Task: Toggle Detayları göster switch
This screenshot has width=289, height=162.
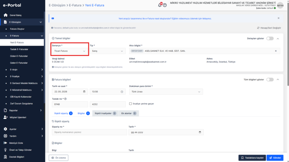Action: [270, 38]
